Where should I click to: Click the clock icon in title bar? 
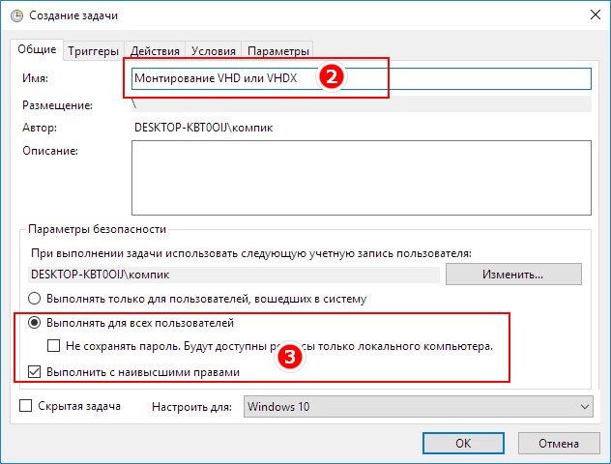16,15
